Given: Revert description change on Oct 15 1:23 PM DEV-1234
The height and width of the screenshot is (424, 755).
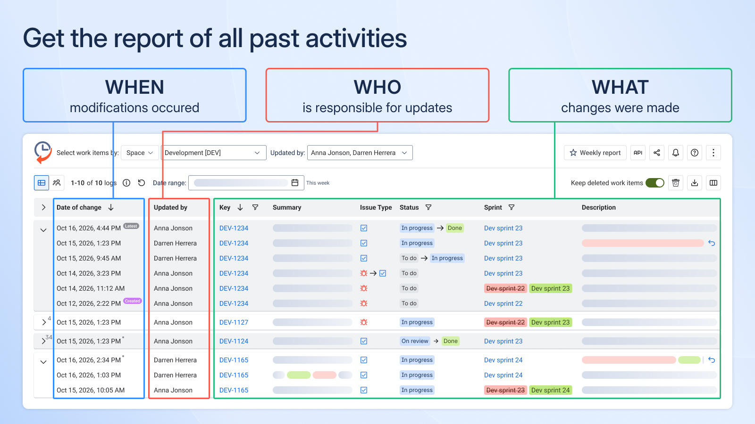Looking at the screenshot, I should 712,243.
